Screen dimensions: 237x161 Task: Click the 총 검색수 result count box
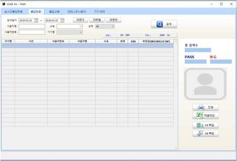[198, 50]
